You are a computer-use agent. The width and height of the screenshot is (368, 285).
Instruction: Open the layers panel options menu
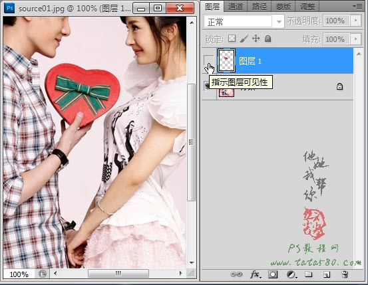(x=357, y=7)
